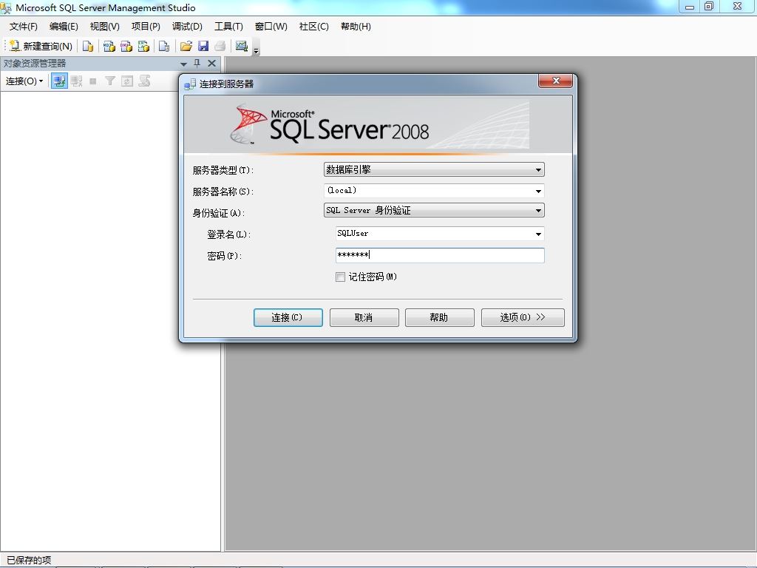The image size is (757, 568).
Task: Open the 视图(V) menu
Action: point(105,27)
